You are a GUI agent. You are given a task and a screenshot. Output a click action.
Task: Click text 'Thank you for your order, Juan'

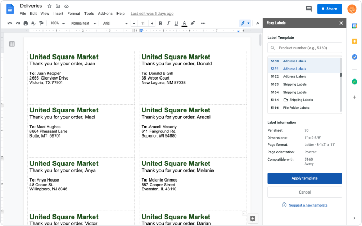coord(62,64)
